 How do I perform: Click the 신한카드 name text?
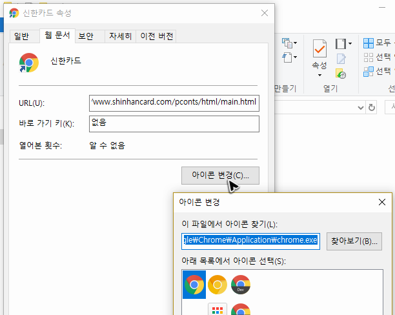[x=66, y=61]
